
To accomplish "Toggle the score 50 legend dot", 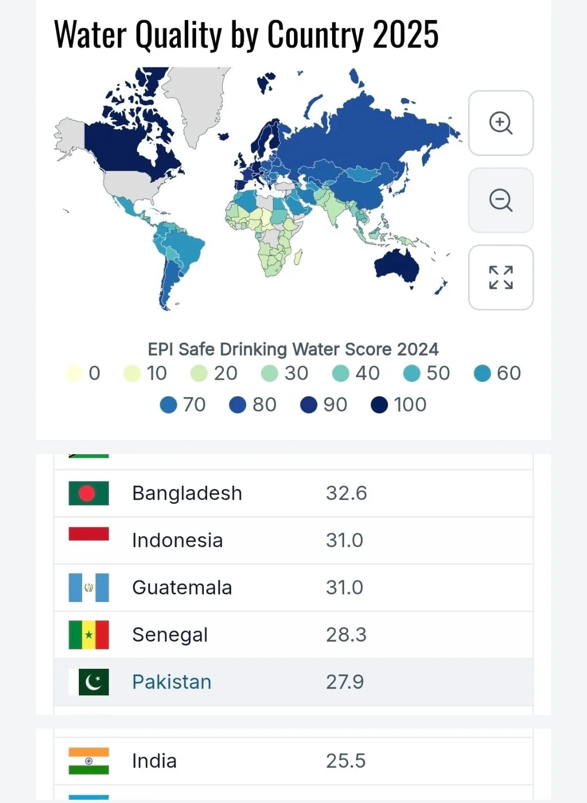I will [x=412, y=373].
